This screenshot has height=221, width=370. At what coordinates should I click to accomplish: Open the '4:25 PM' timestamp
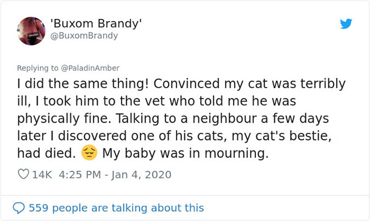78,175
